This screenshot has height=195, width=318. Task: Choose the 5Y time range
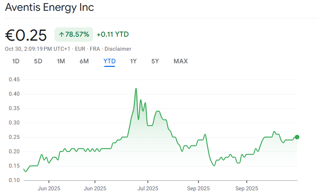(155, 61)
